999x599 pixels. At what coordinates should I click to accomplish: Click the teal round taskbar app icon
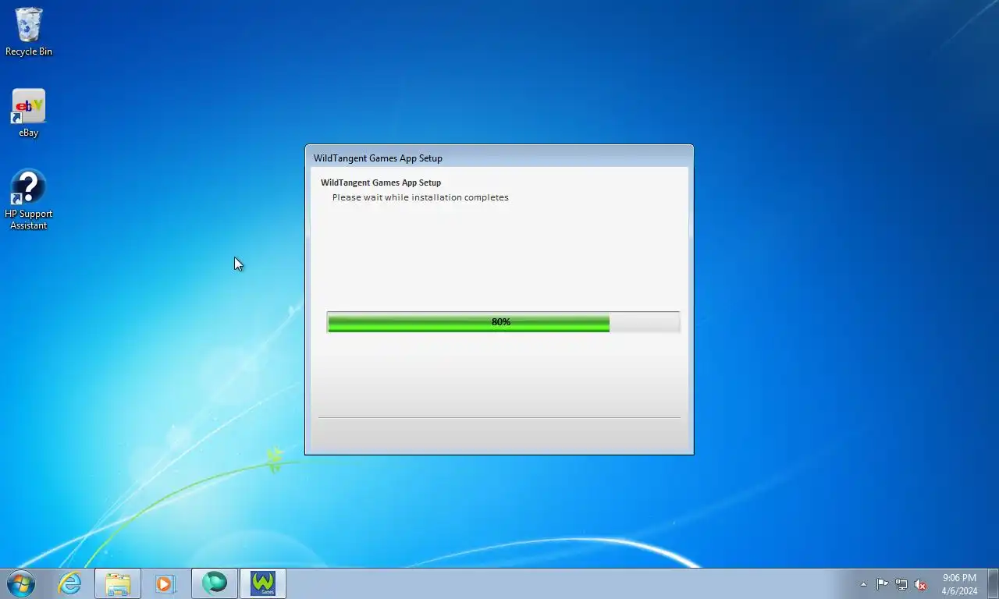[215, 583]
